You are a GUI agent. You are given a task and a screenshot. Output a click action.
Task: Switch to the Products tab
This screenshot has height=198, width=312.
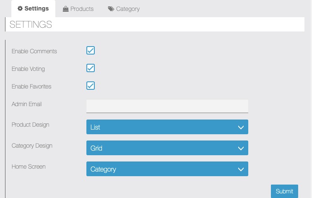(x=78, y=9)
